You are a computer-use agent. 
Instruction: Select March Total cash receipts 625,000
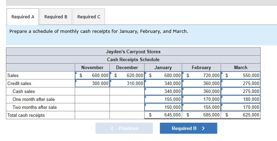tap(241, 115)
